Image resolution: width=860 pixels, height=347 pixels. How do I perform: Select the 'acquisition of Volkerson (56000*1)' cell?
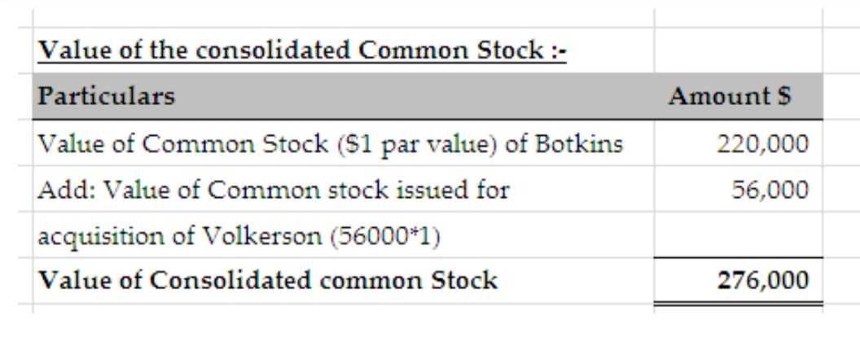[x=241, y=235]
